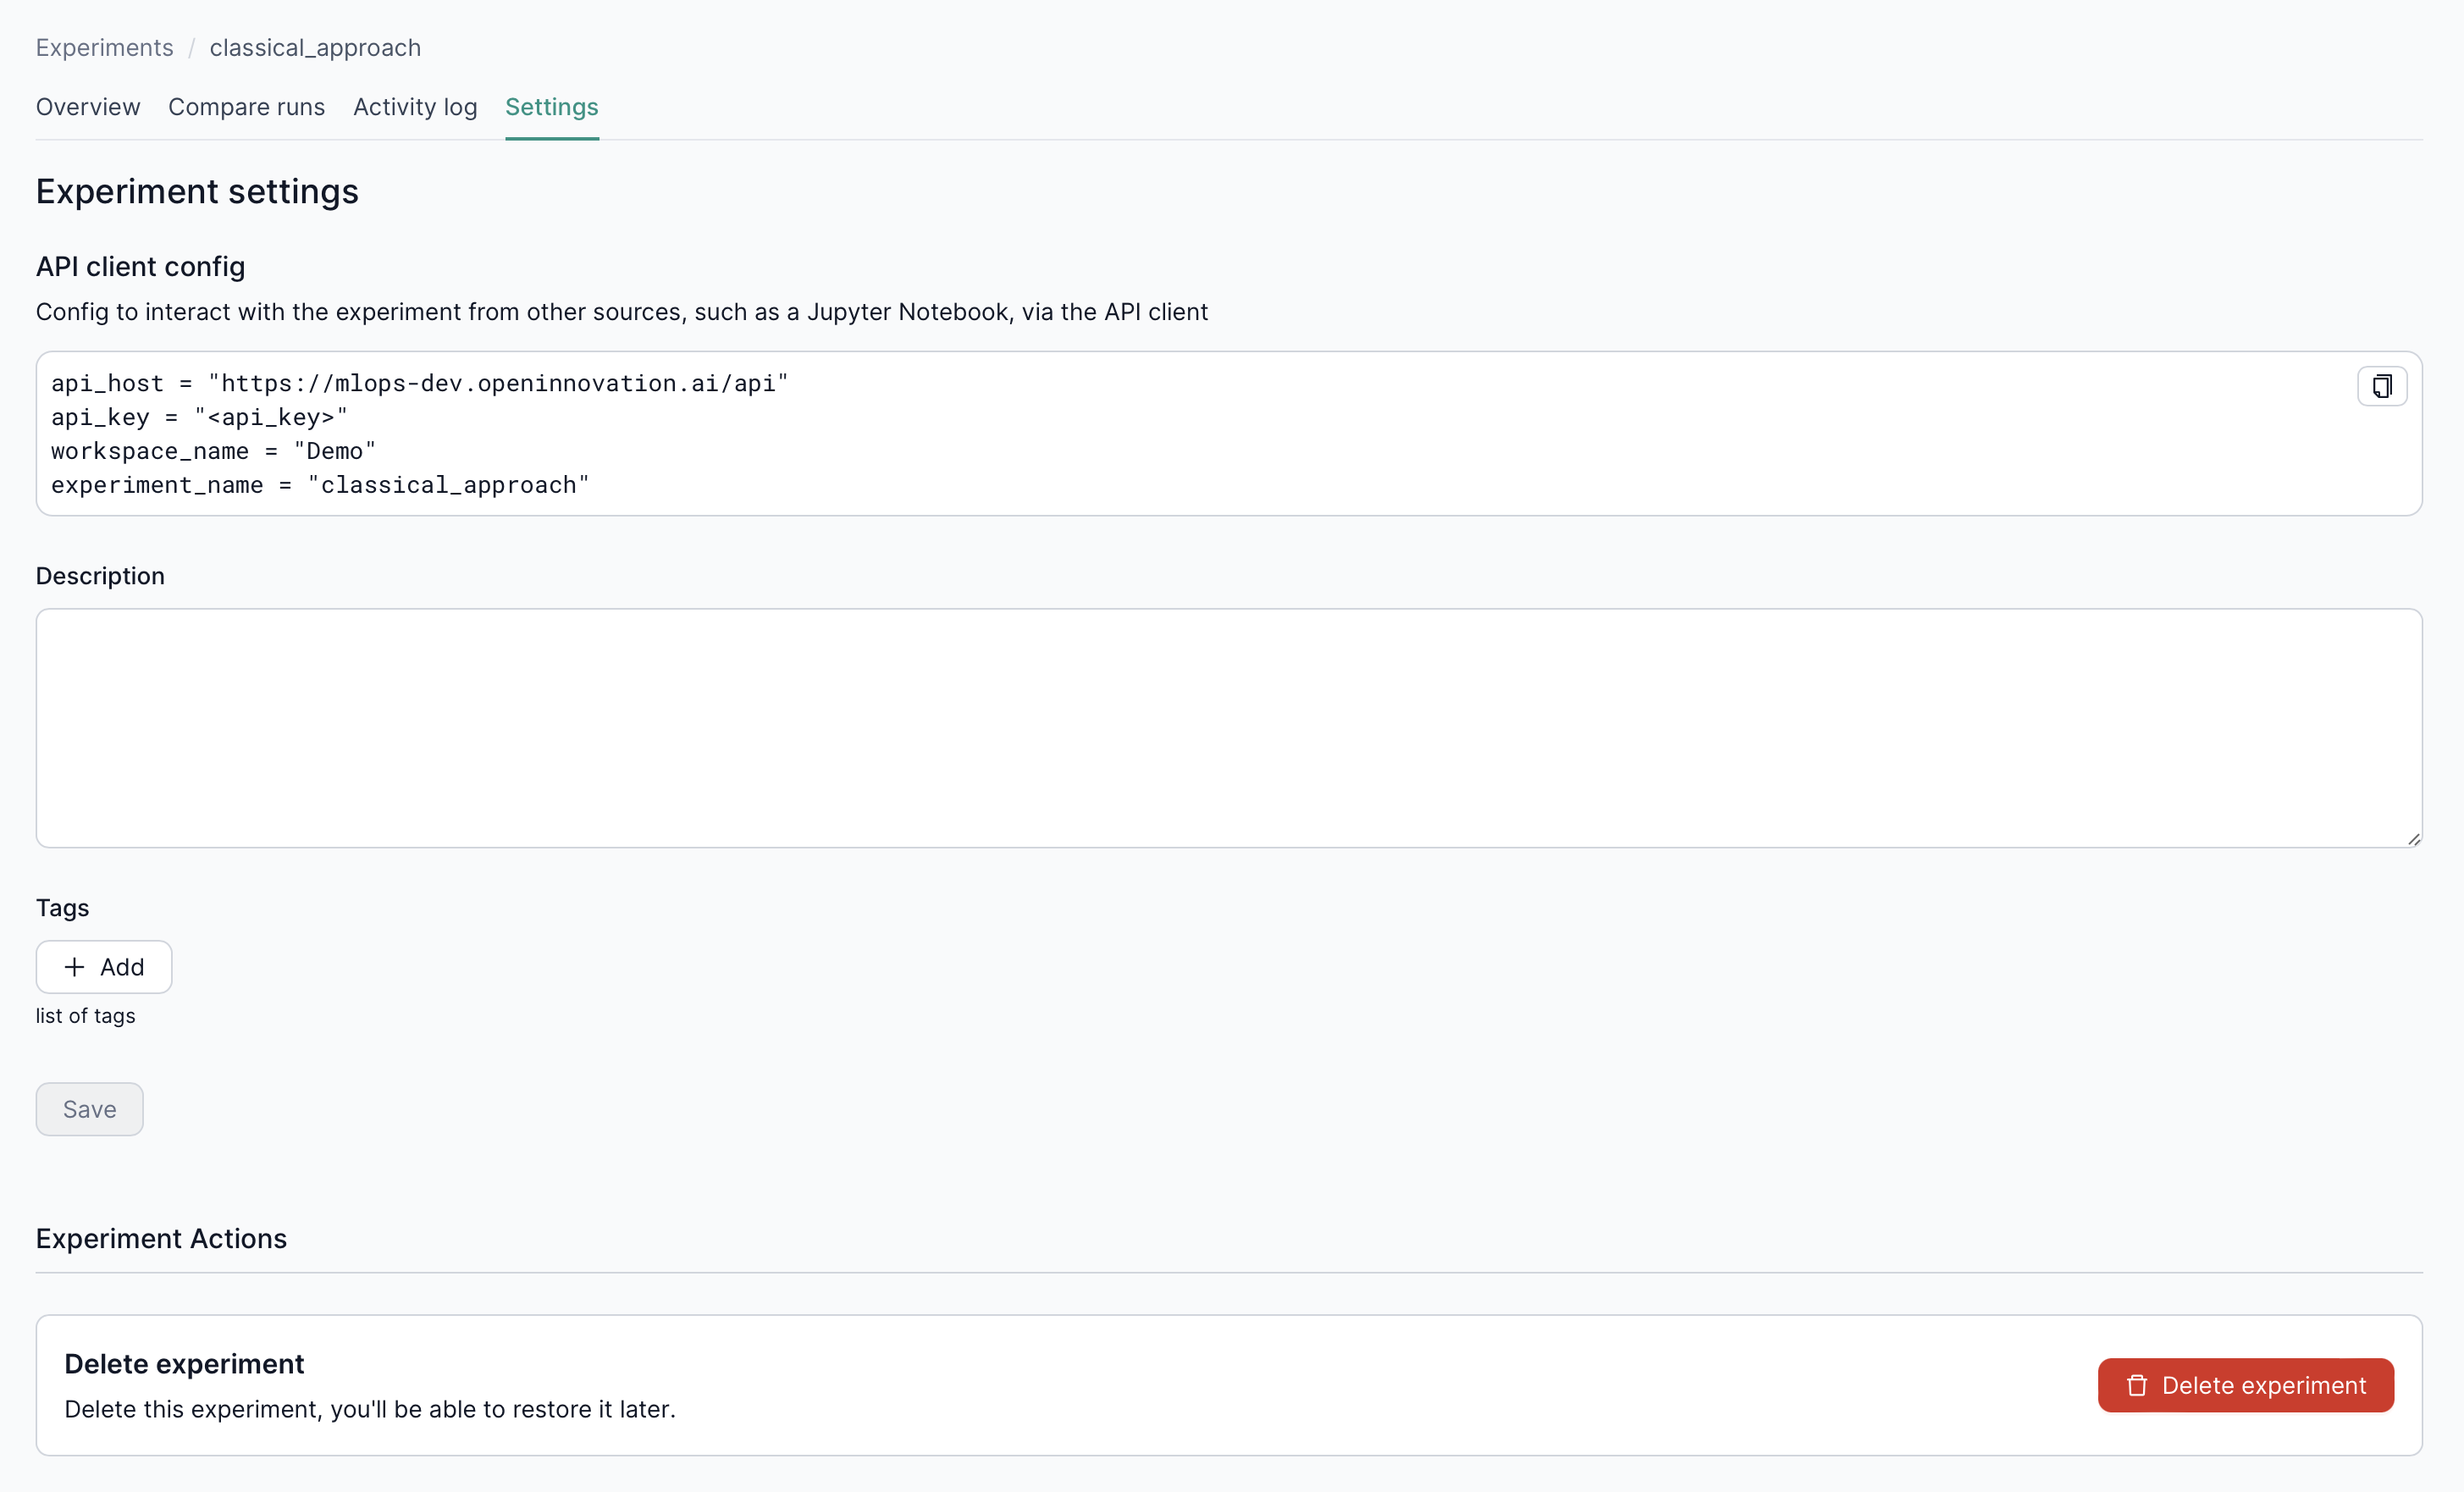Click the workspace_name line in config
2464x1492 pixels.
pos(213,451)
